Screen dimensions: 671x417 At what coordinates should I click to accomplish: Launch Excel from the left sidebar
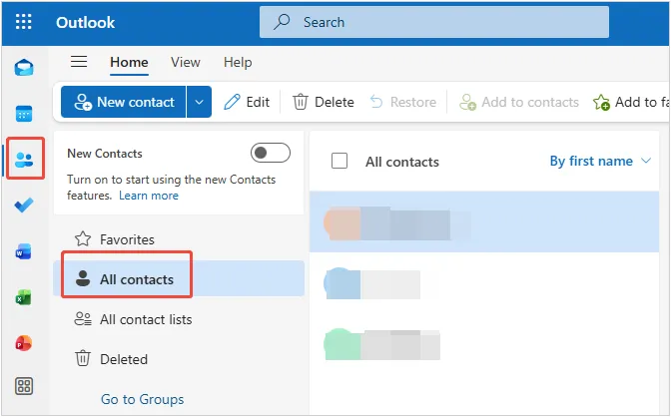(23, 297)
